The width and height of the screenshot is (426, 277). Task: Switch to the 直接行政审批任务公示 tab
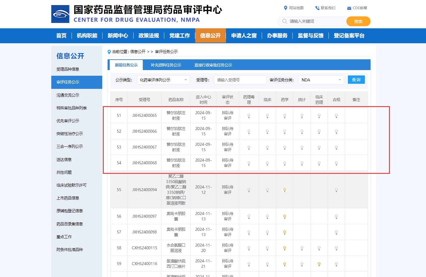pyautogui.click(x=213, y=65)
